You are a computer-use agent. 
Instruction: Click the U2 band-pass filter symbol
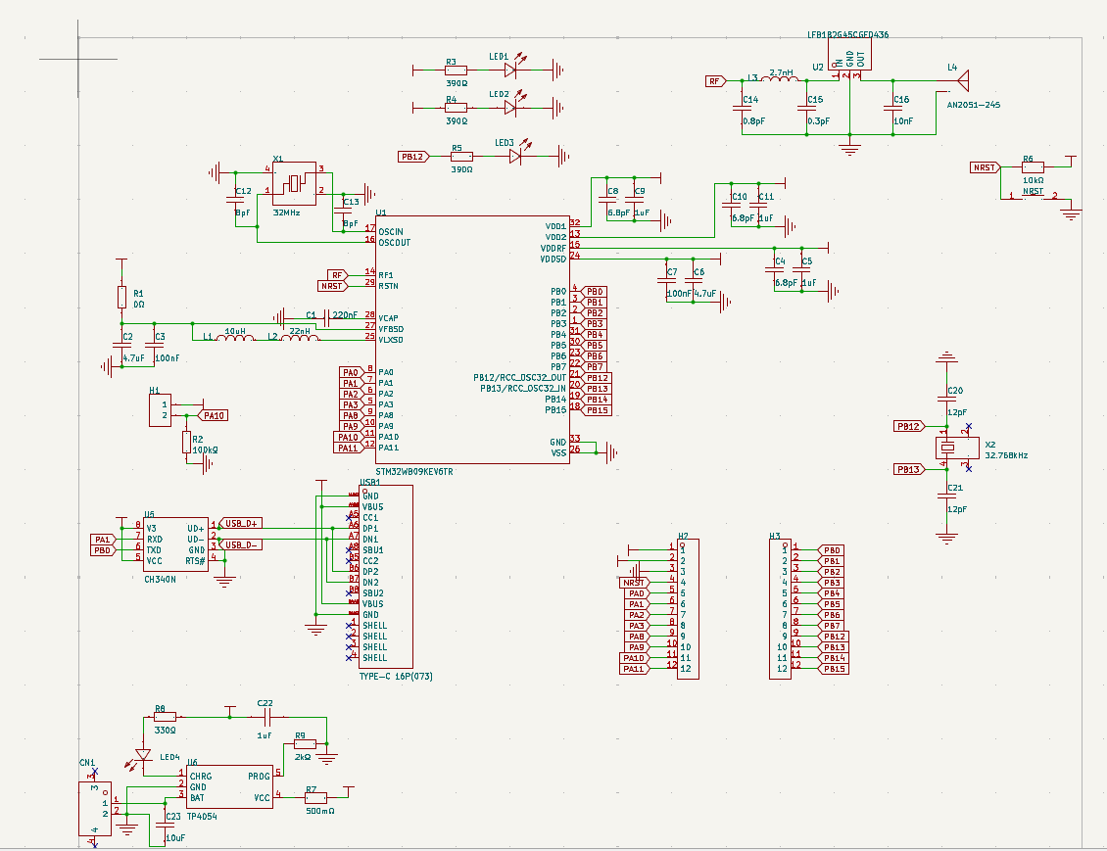[x=850, y=58]
